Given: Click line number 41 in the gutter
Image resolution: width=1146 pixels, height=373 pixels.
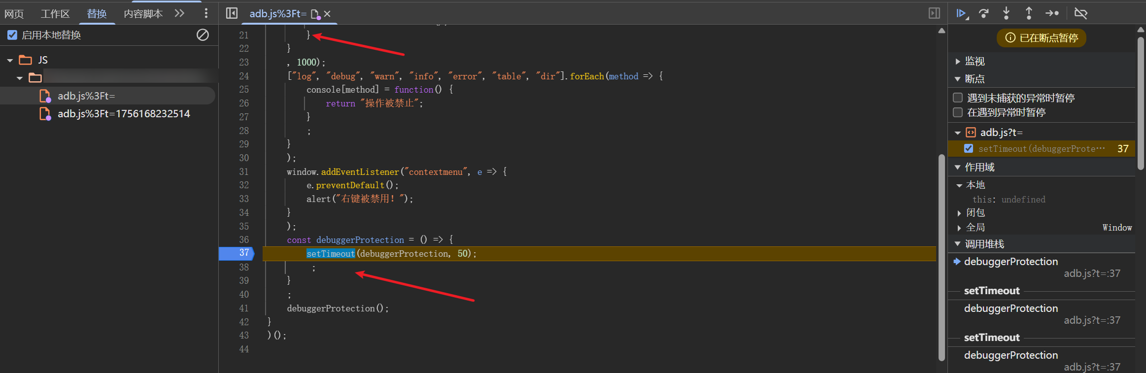Looking at the screenshot, I should pos(243,308).
